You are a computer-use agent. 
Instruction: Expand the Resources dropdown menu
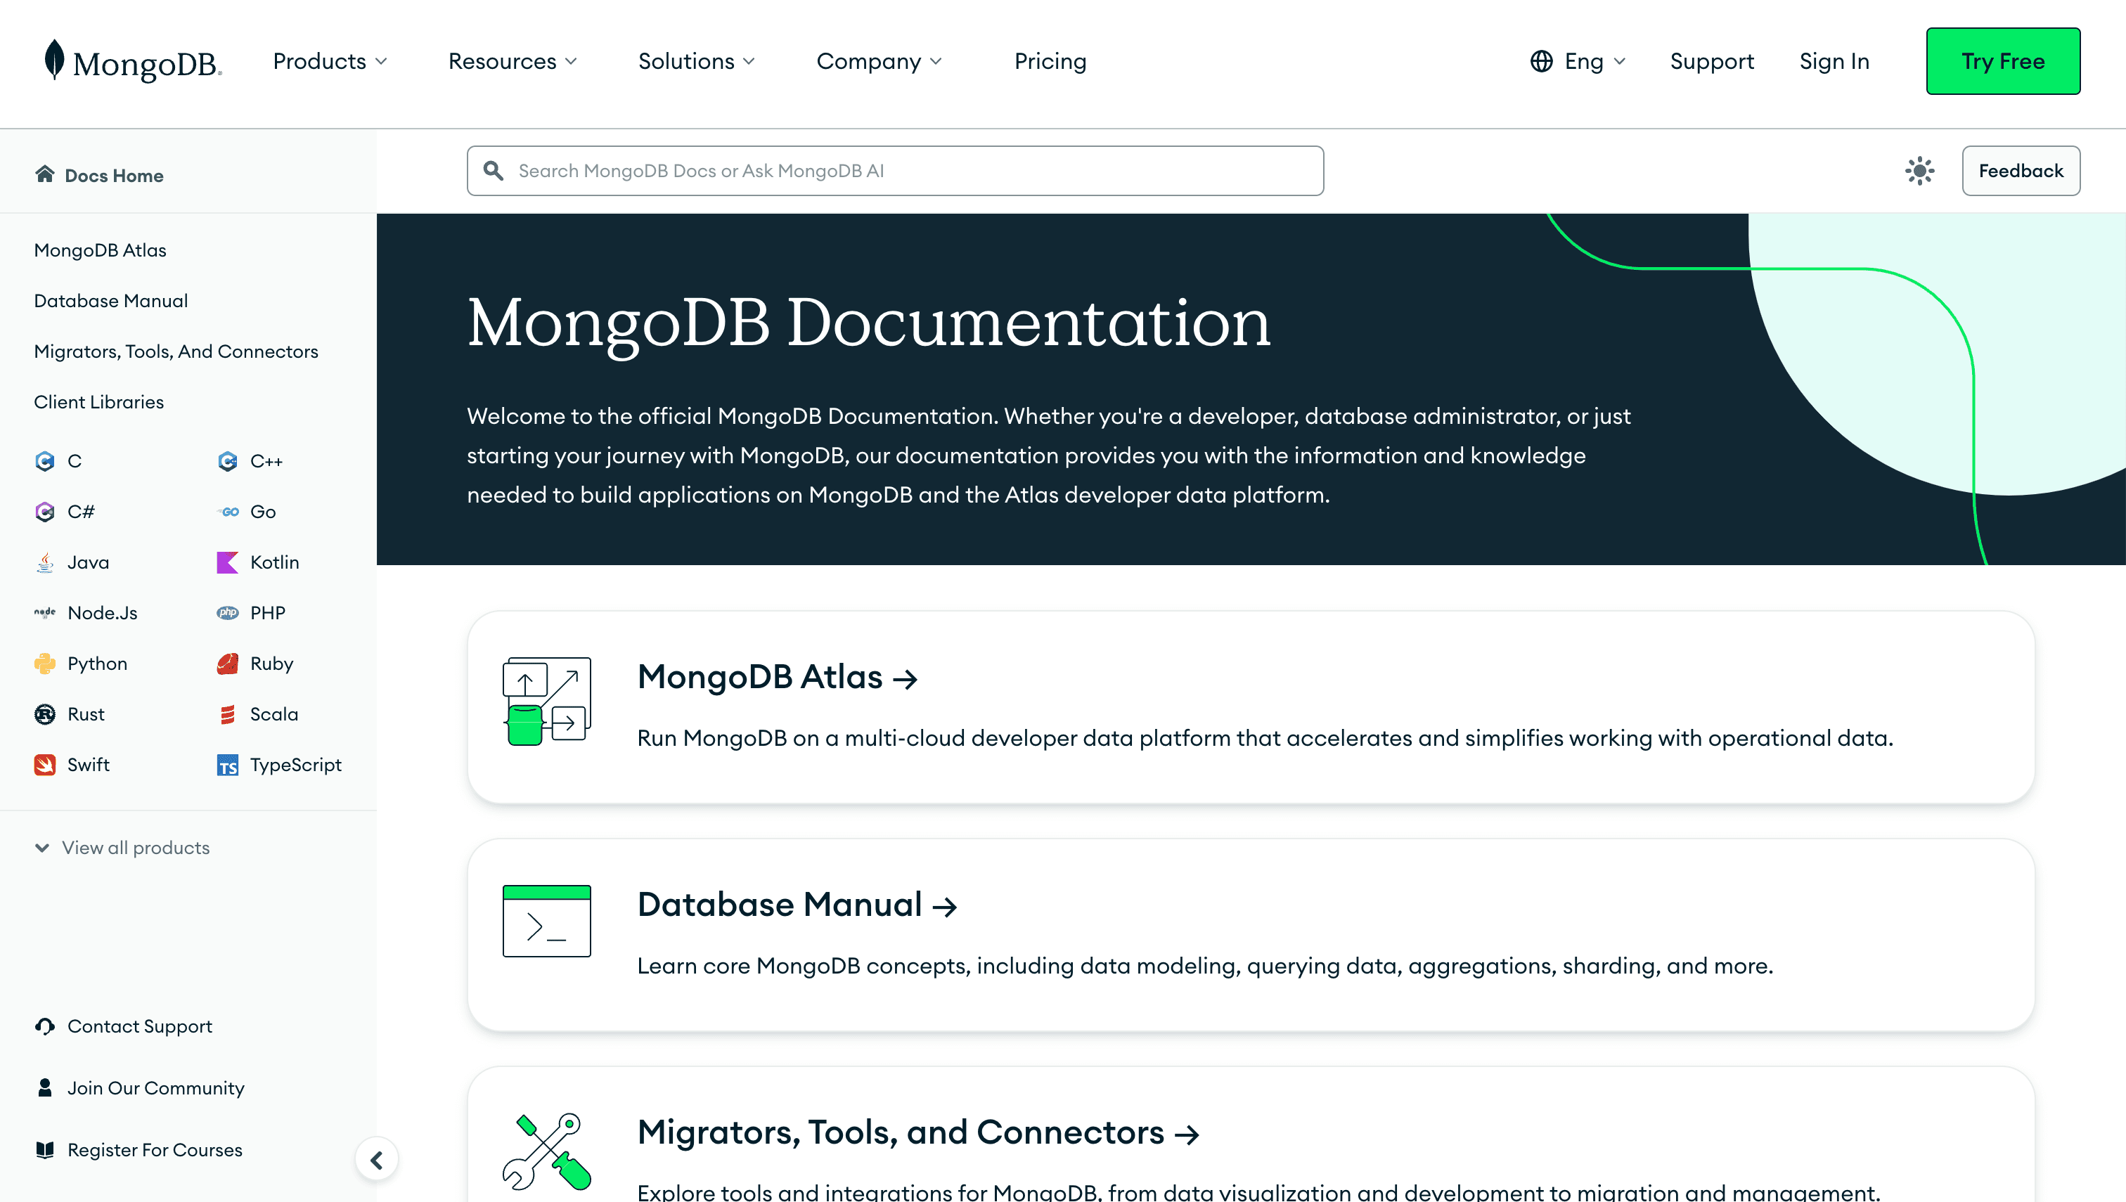[513, 61]
